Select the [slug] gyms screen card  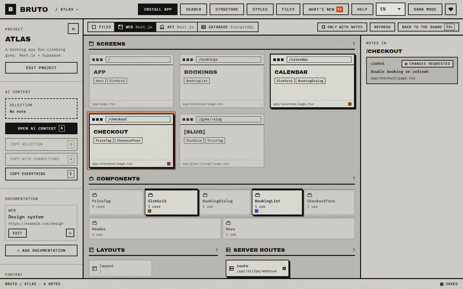click(x=222, y=141)
